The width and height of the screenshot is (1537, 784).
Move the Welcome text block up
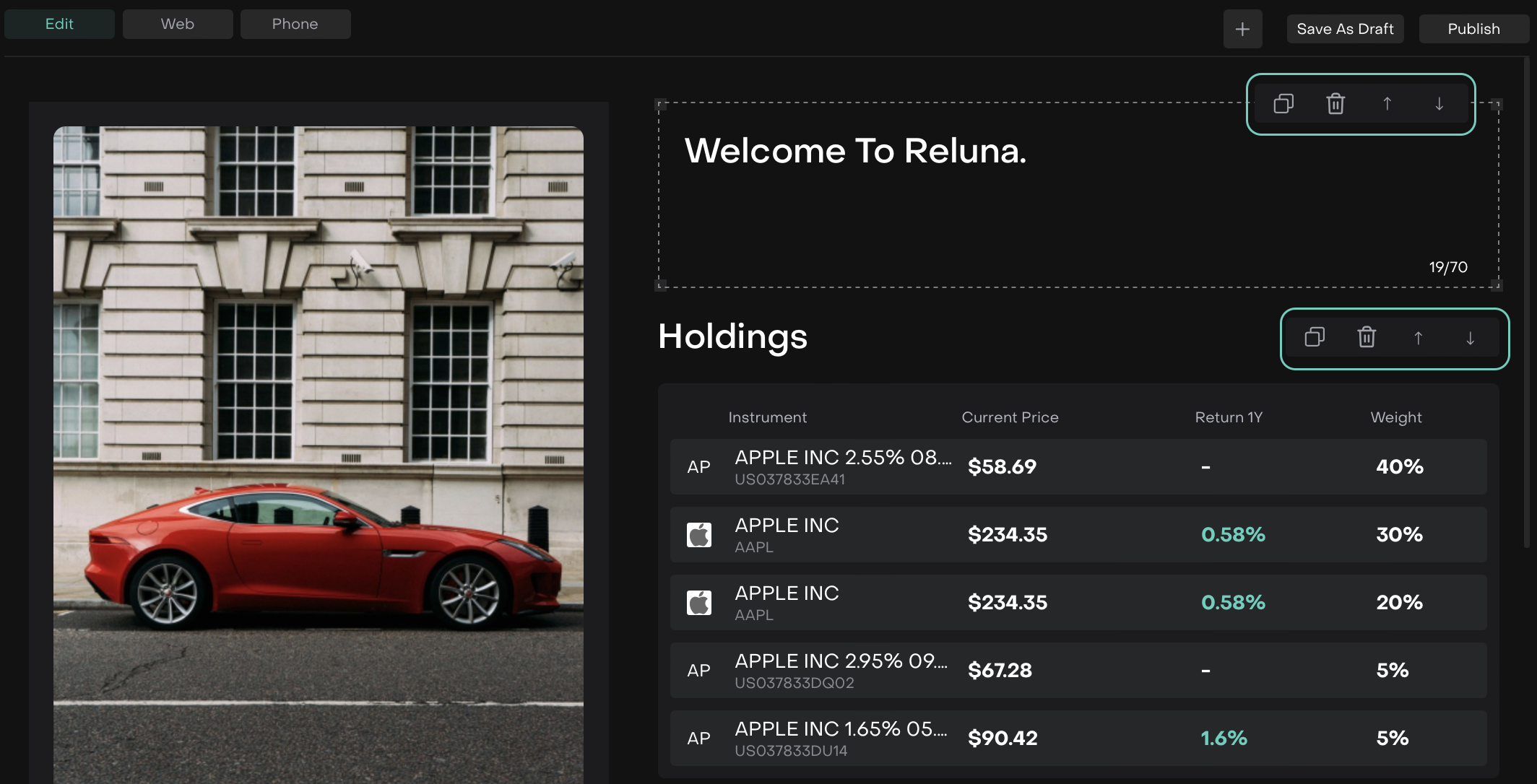point(1387,104)
